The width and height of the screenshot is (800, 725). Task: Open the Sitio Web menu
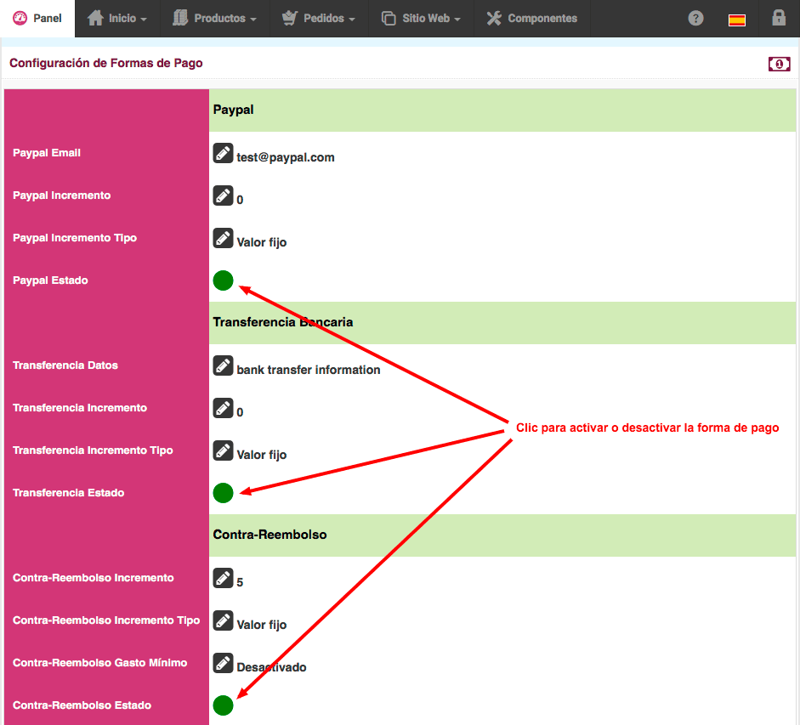point(421,18)
